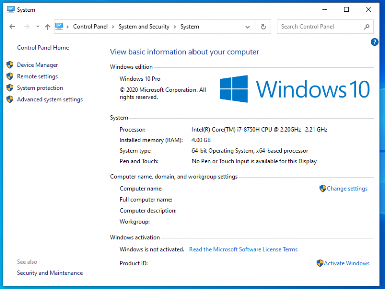Image resolution: width=385 pixels, height=289 pixels.
Task: Maximize the System window
Action: click(346, 10)
